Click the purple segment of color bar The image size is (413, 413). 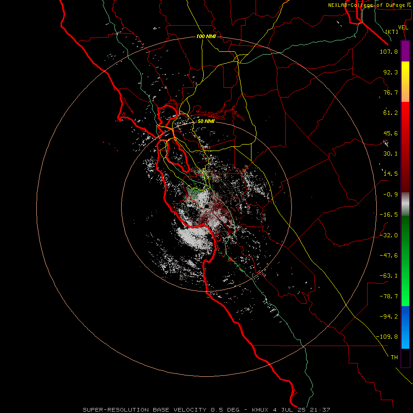405,51
